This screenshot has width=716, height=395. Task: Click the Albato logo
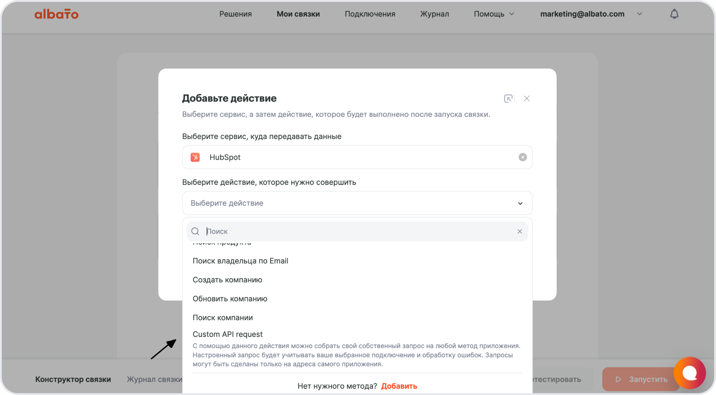56,14
